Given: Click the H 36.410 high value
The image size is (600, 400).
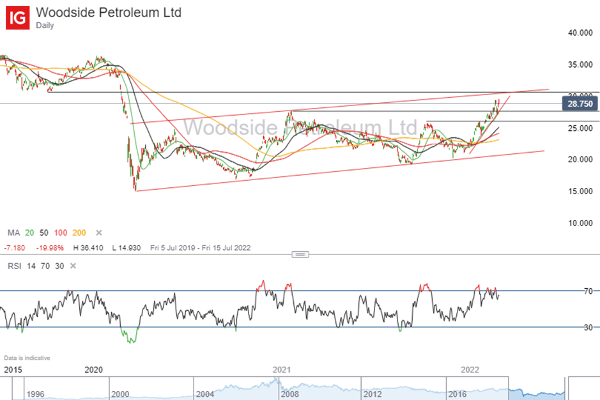Looking at the screenshot, I should (x=88, y=248).
